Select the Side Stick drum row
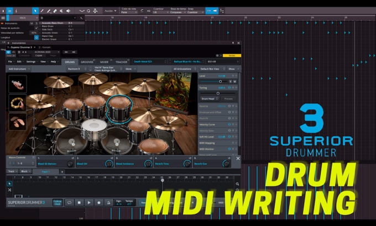Image resolution: width=376 pixels, height=226 pixels. 62,29
